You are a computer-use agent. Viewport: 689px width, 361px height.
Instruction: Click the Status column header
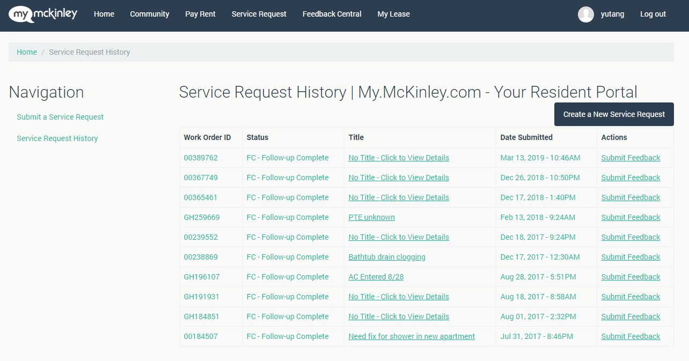coord(258,137)
